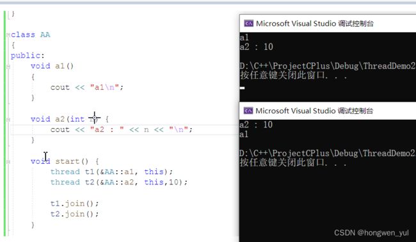The width and height of the screenshot is (416, 242).
Task: Collapse the void a2(int n) function block
Action: 8,120
